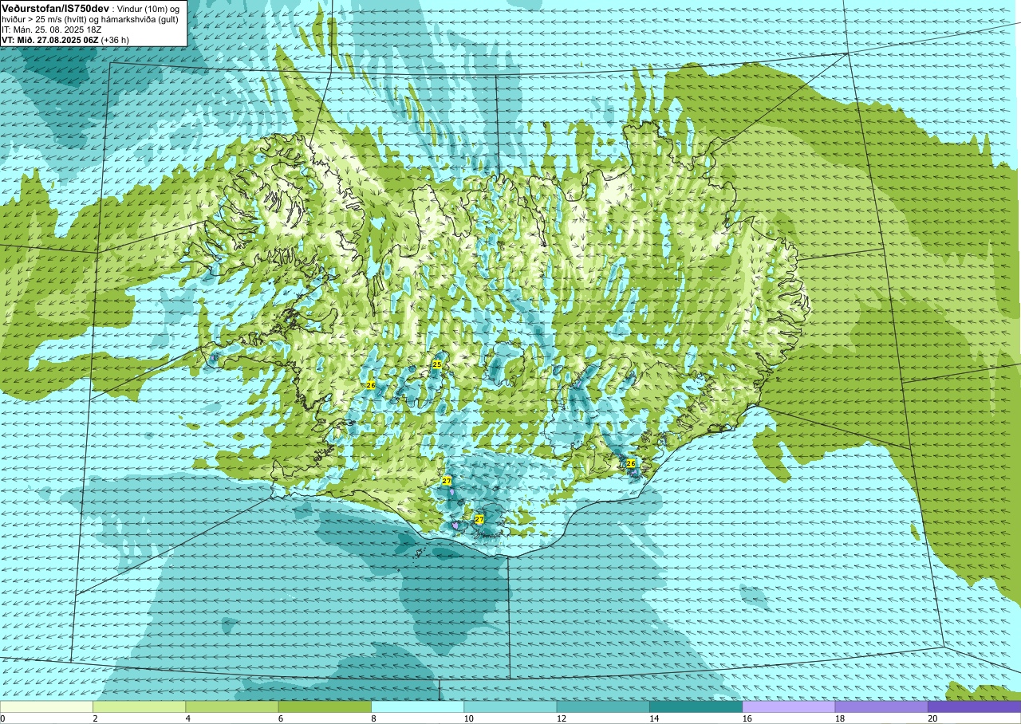Click the darkest purple legend swatch above 20
Screen dimensions: 1021x724
pyautogui.click(x=974, y=706)
